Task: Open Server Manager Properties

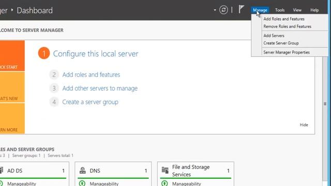Action: point(287,52)
